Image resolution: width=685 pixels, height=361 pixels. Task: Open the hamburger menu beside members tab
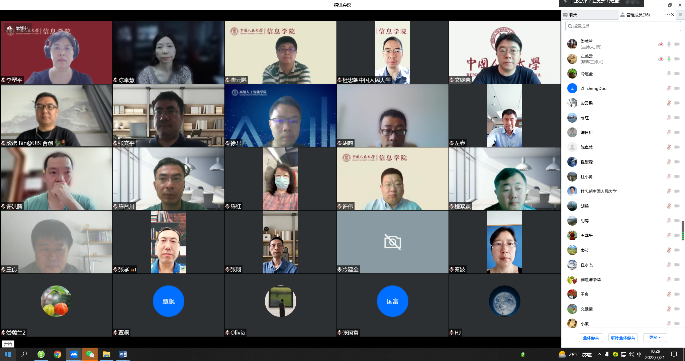(680, 15)
